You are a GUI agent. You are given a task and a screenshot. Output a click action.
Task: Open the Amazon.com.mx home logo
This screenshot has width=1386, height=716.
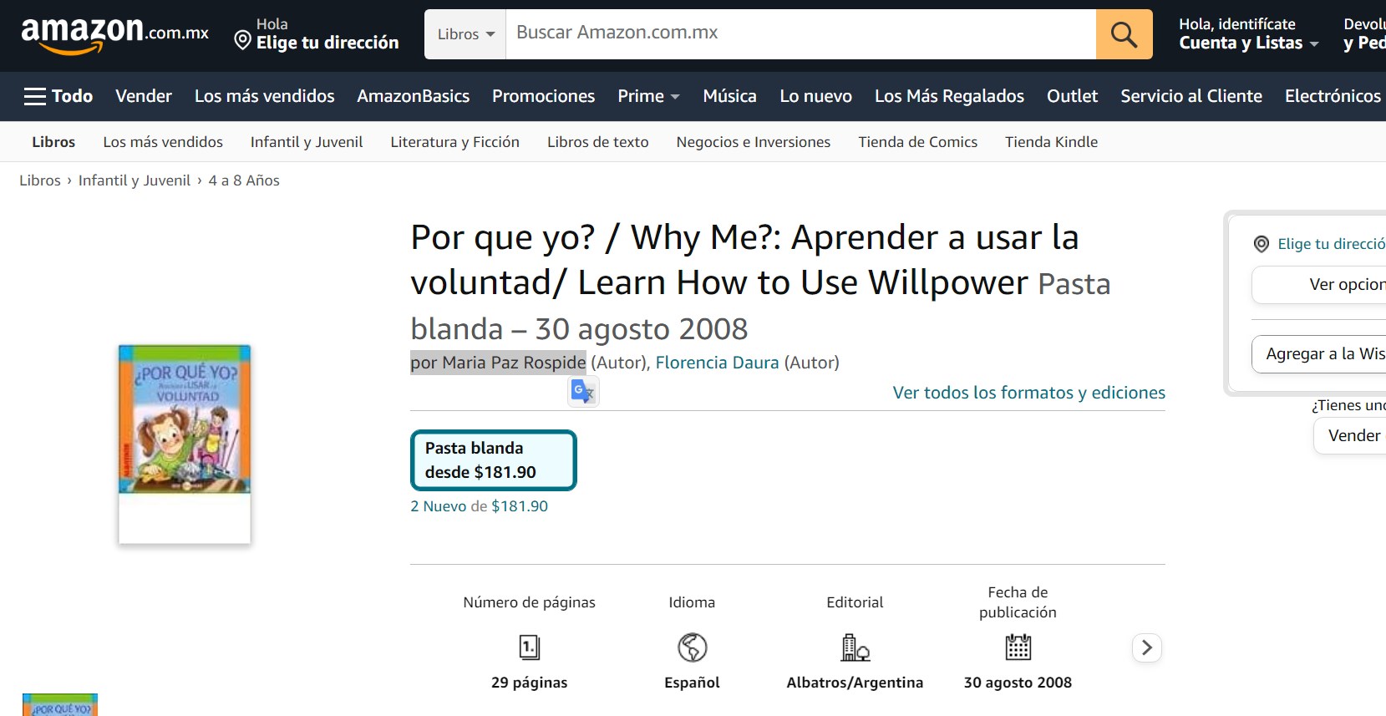[x=115, y=34]
